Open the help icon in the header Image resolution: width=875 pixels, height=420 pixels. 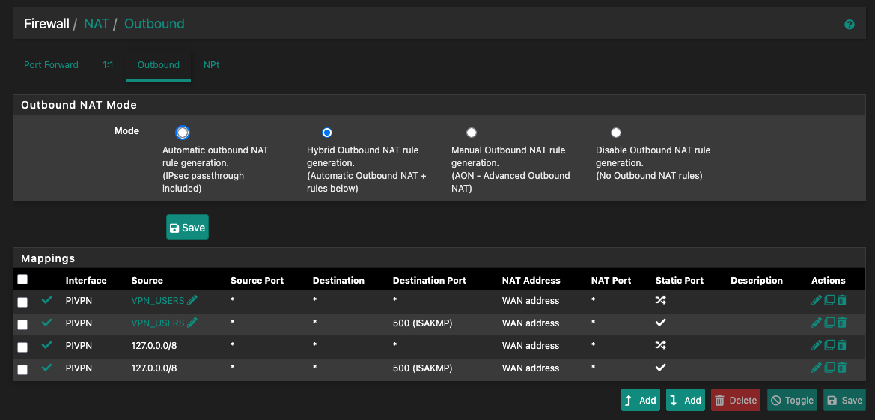coord(850,25)
